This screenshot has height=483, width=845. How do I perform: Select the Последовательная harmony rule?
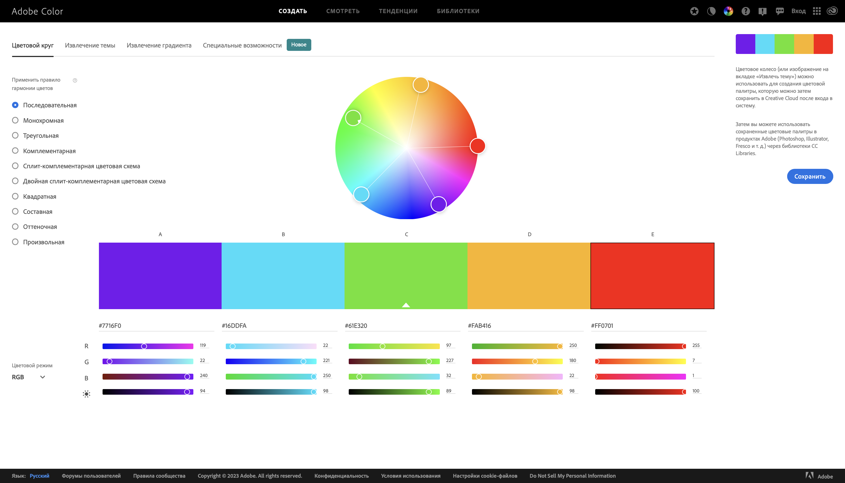(x=44, y=105)
